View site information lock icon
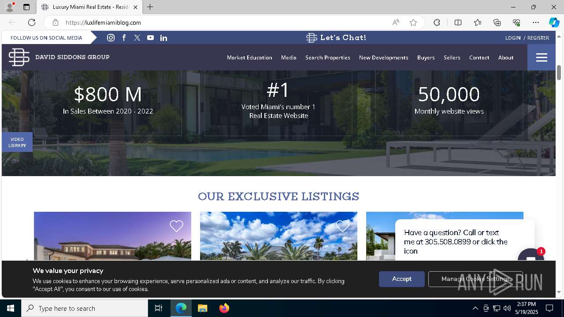The height and width of the screenshot is (317, 564). pos(56,22)
